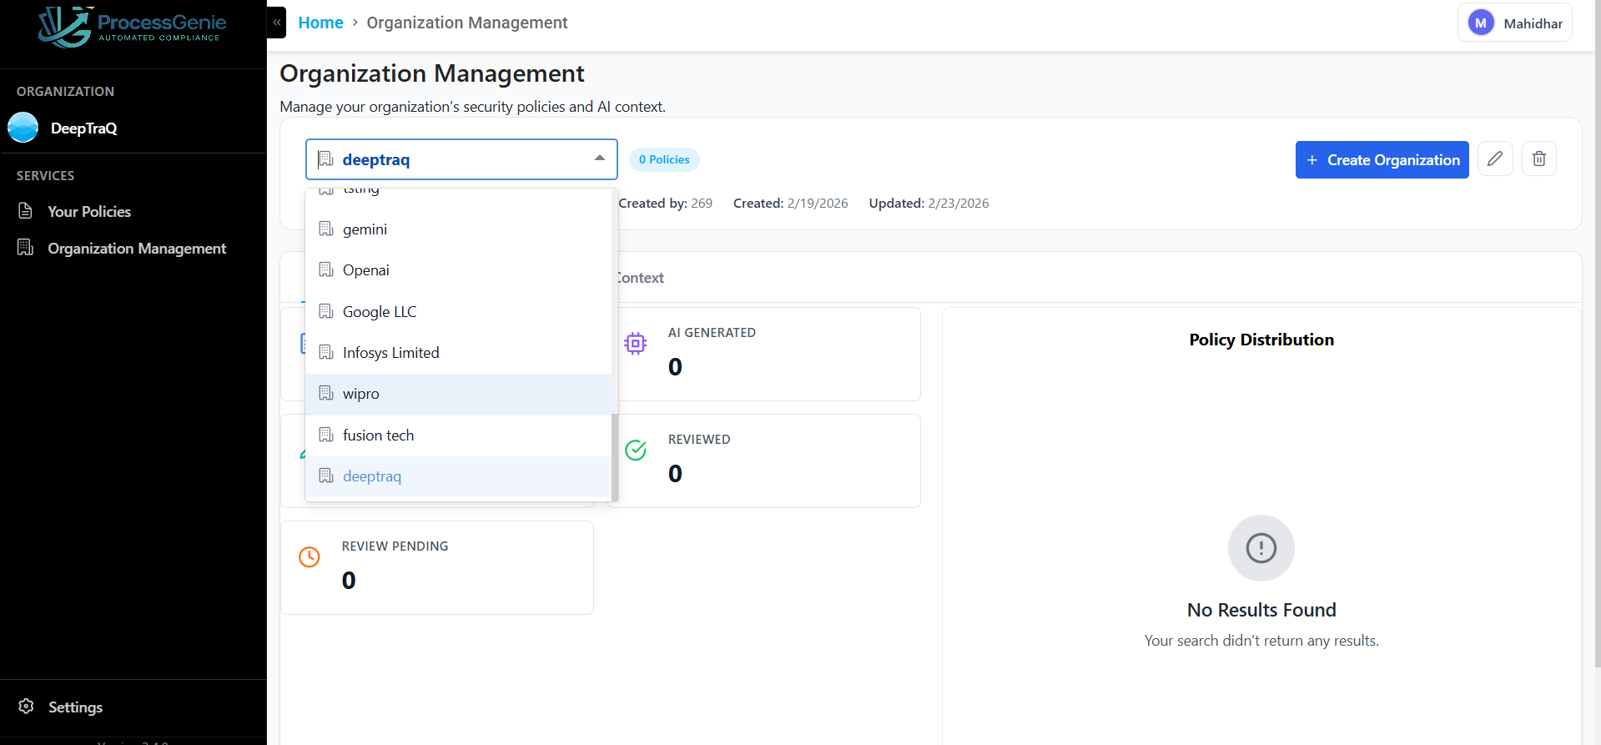1601x745 pixels.
Task: Click the building icon next to Openai
Action: pos(326,269)
